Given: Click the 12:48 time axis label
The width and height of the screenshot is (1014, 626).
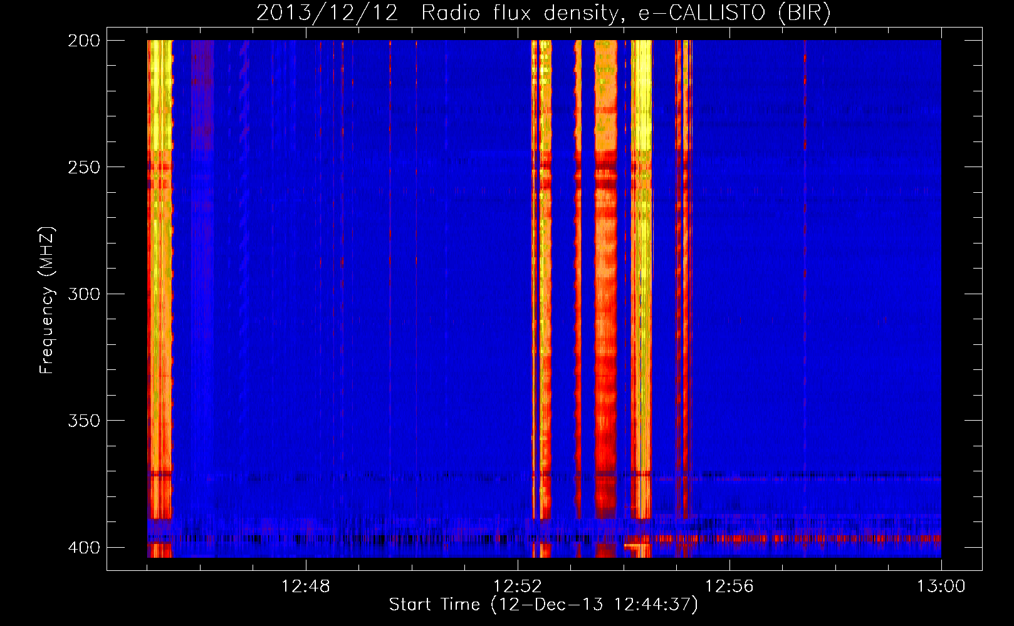Looking at the screenshot, I should (x=306, y=587).
